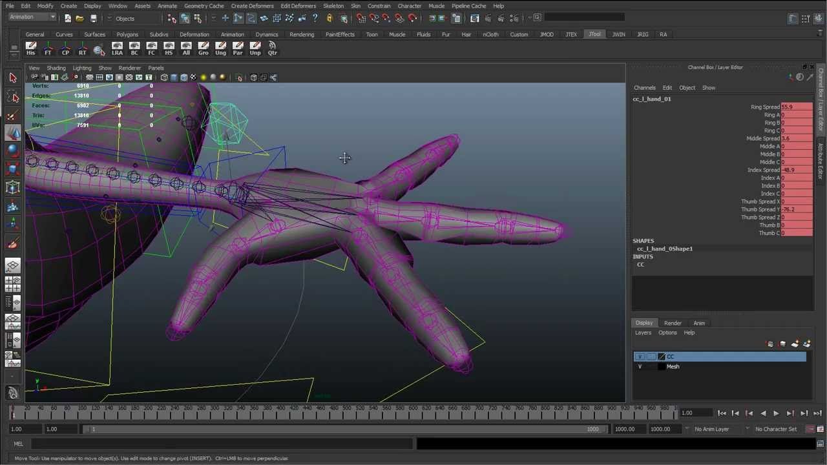Open the Skeleton menu

click(x=333, y=6)
